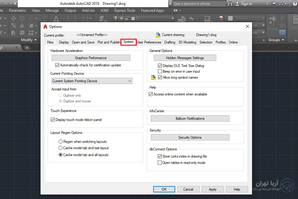Select Regen when switching layouts option

coord(60,142)
